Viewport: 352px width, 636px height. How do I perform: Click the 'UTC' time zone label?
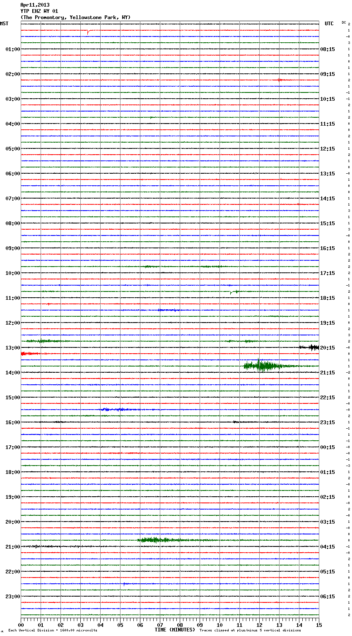[329, 24]
